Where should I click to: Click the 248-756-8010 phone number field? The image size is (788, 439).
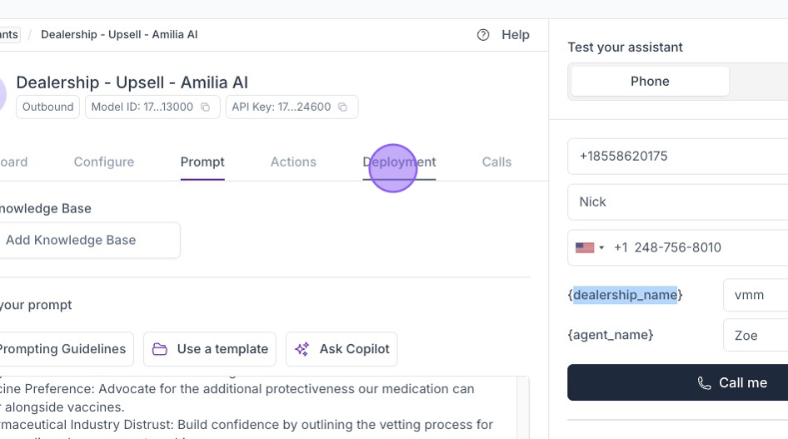[x=700, y=247]
